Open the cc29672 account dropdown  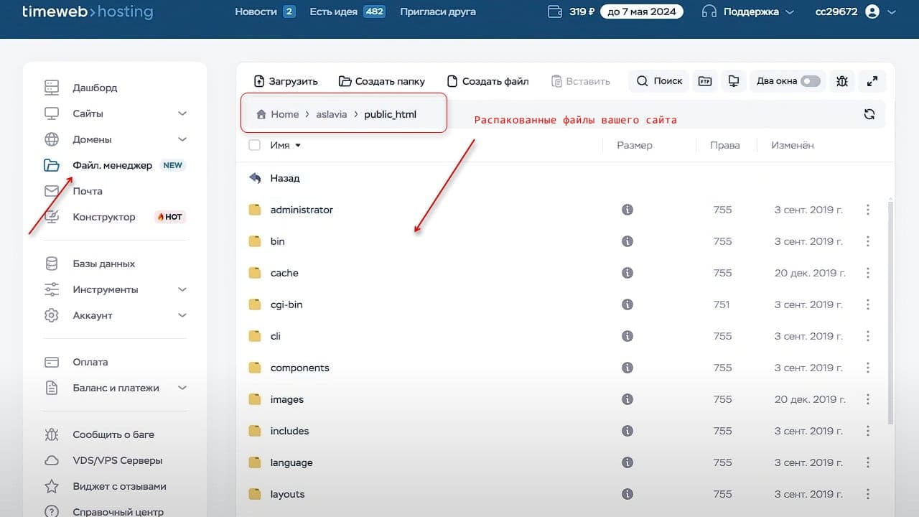(x=857, y=11)
